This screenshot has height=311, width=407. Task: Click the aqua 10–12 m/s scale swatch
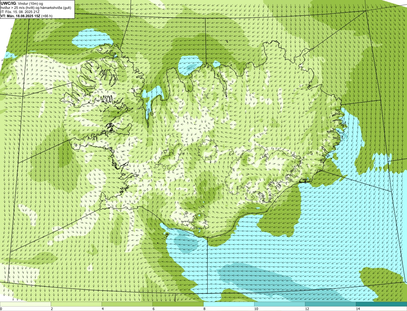click(x=280, y=304)
